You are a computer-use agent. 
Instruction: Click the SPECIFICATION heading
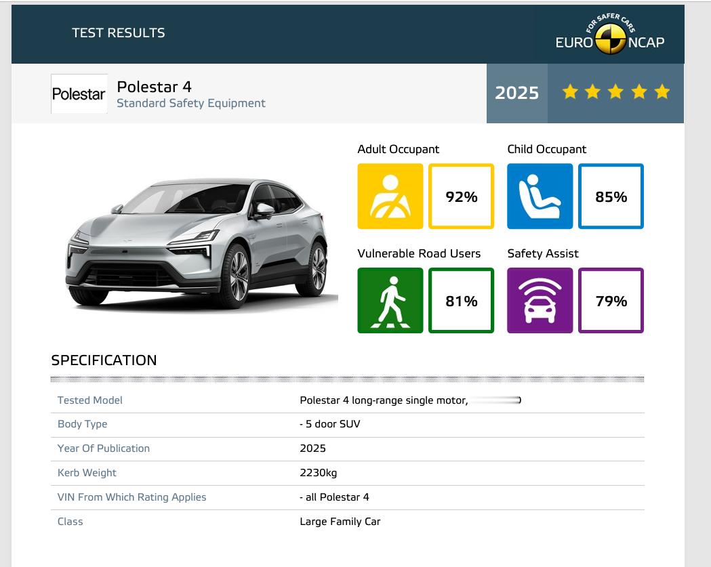click(x=104, y=360)
